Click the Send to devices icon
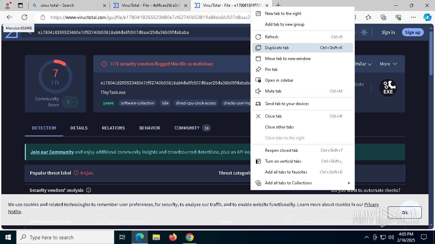 [x=258, y=104]
